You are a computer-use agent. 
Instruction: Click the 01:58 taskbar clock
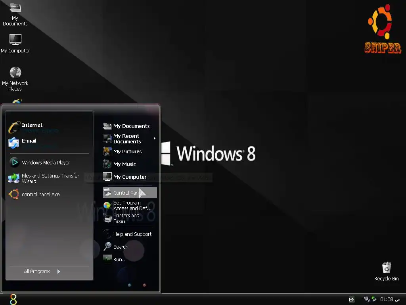click(x=390, y=299)
